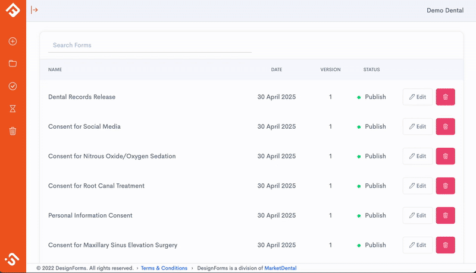Select the checkmark circle sidebar icon

(x=12, y=86)
